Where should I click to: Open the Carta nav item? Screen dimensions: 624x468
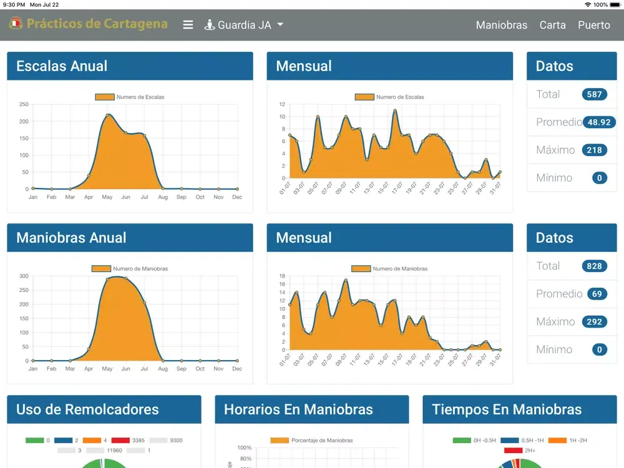[x=552, y=25]
